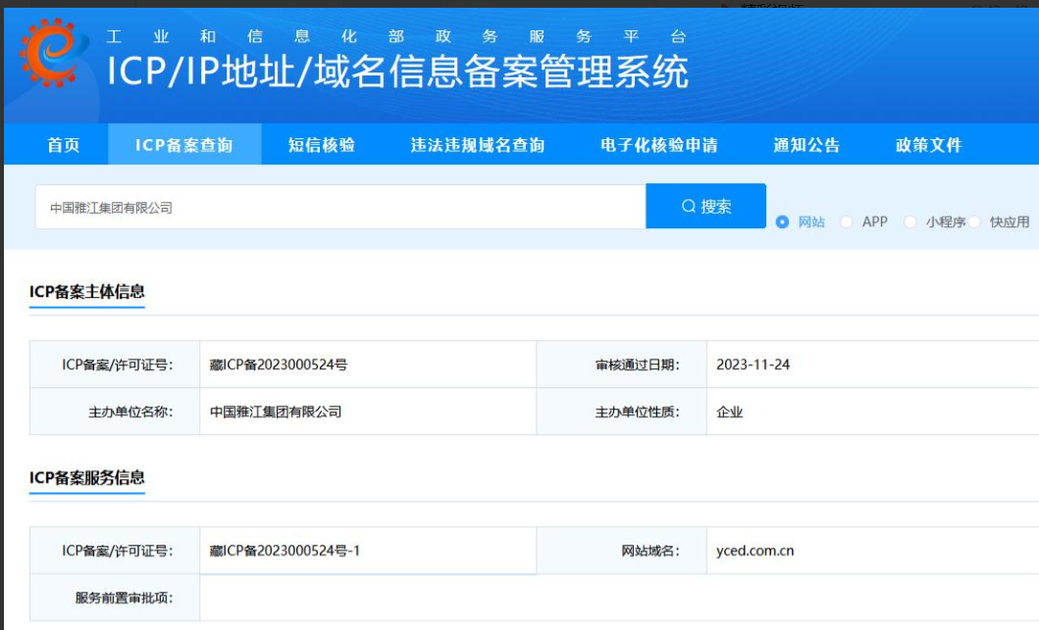Click the approval date 2023-11-24
Screen dimensions: 1039x630
[753, 364]
